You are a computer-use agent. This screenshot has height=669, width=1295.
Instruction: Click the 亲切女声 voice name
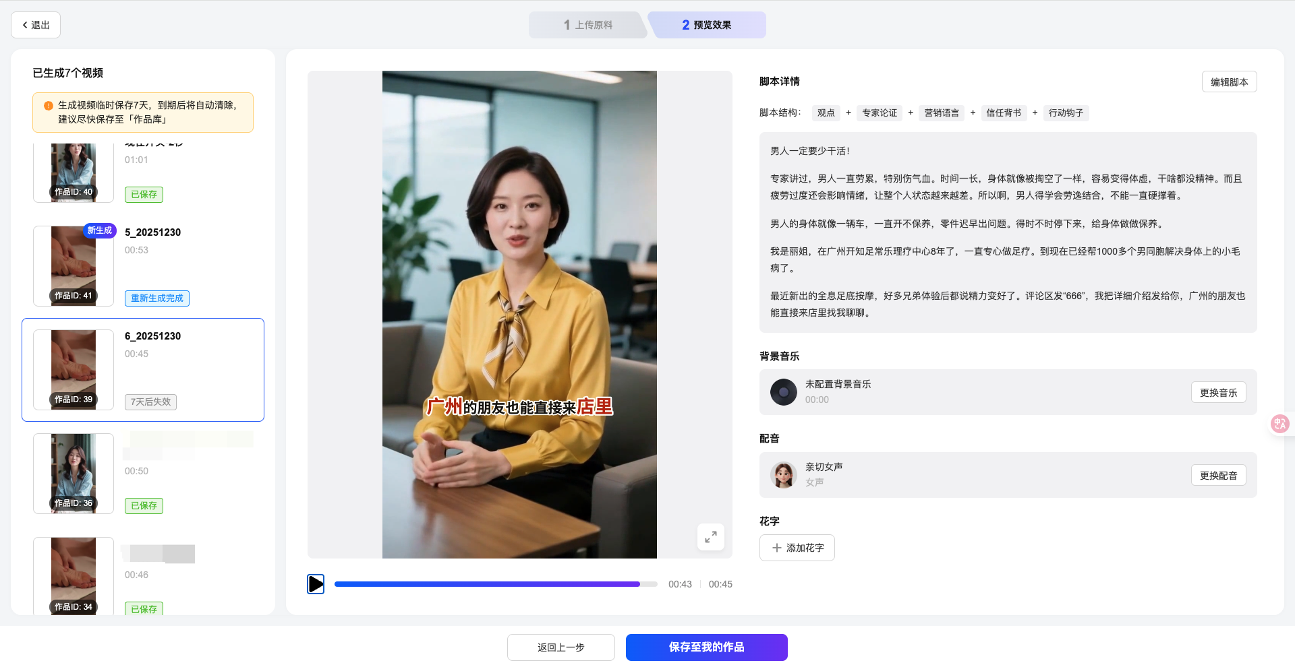pyautogui.click(x=824, y=467)
